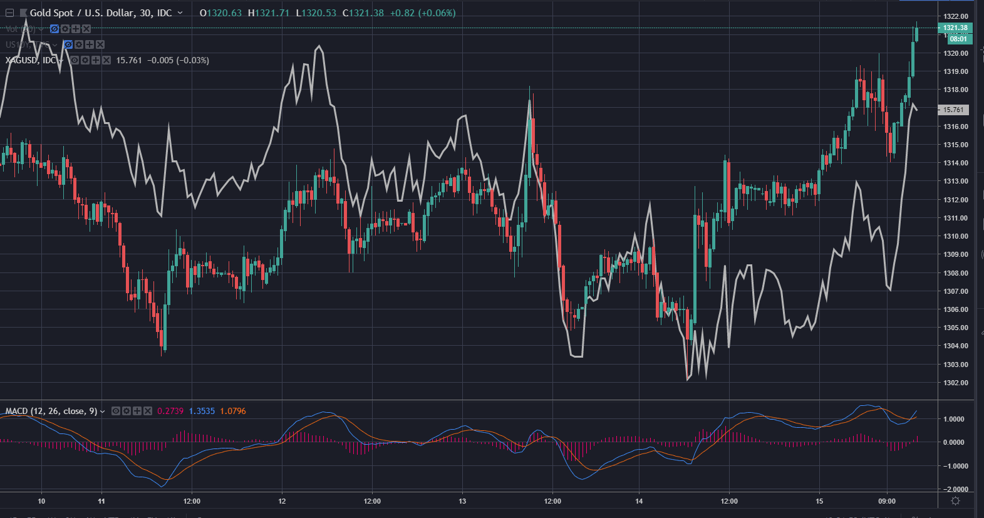Click the 15.761 XAGUSD price label
This screenshot has height=518, width=984.
(x=953, y=110)
